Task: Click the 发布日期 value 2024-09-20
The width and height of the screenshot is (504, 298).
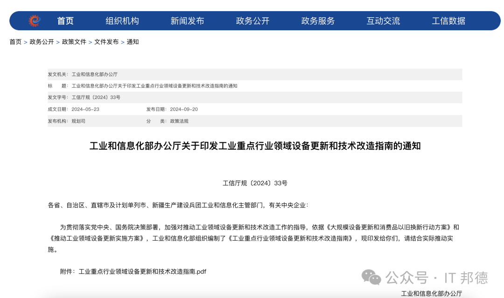Action: click(x=184, y=109)
